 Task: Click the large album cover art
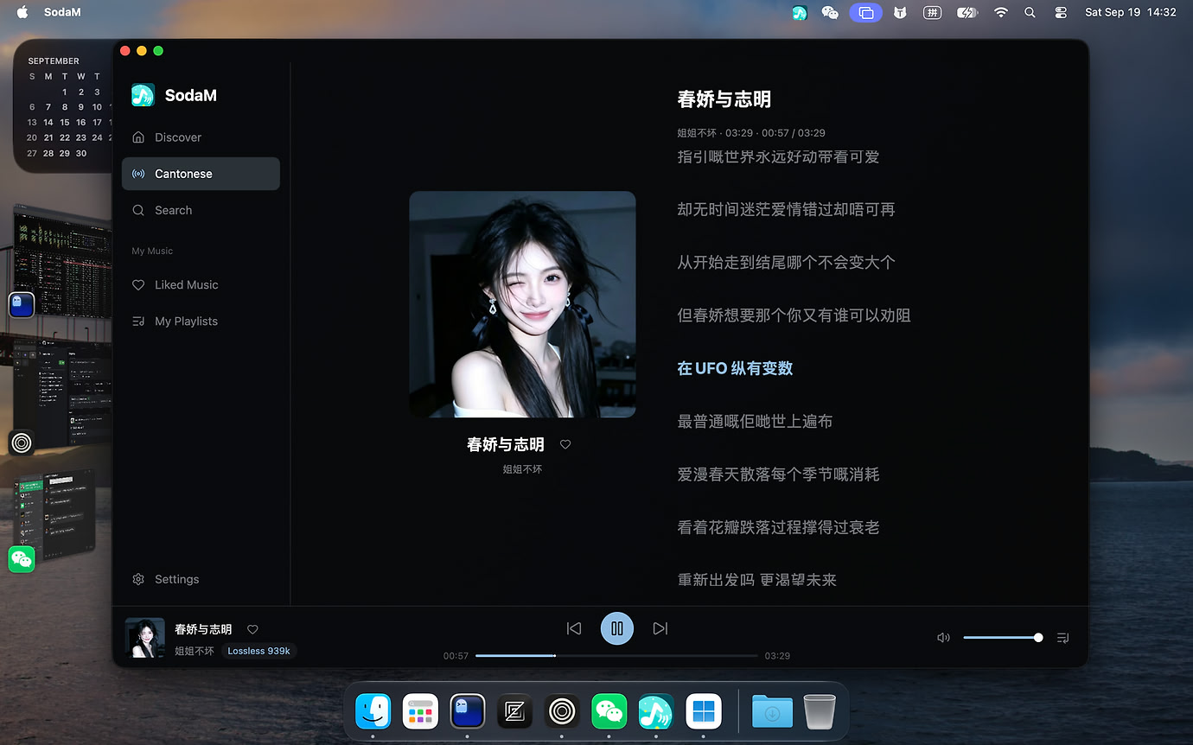click(522, 304)
